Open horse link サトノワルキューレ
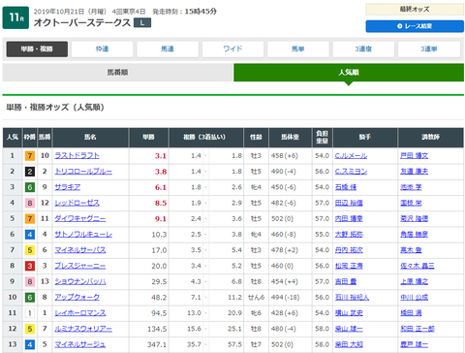Image resolution: width=465 pixels, height=353 pixels. click(83, 235)
